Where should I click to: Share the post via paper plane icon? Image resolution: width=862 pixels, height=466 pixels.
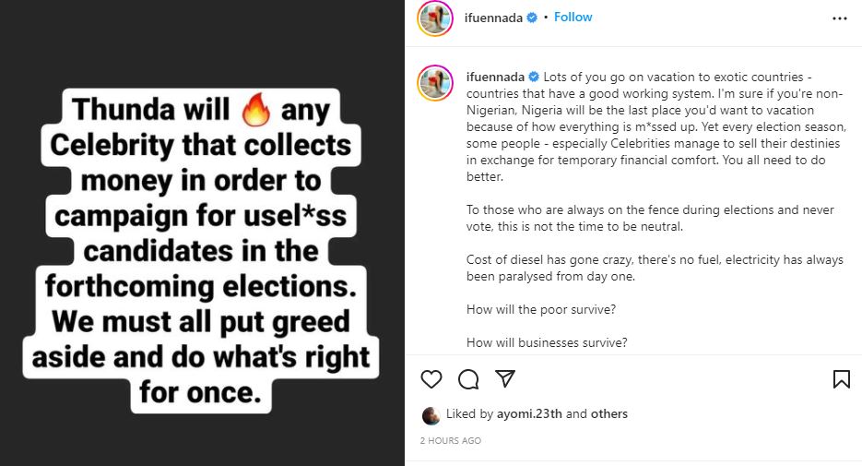pos(504,378)
